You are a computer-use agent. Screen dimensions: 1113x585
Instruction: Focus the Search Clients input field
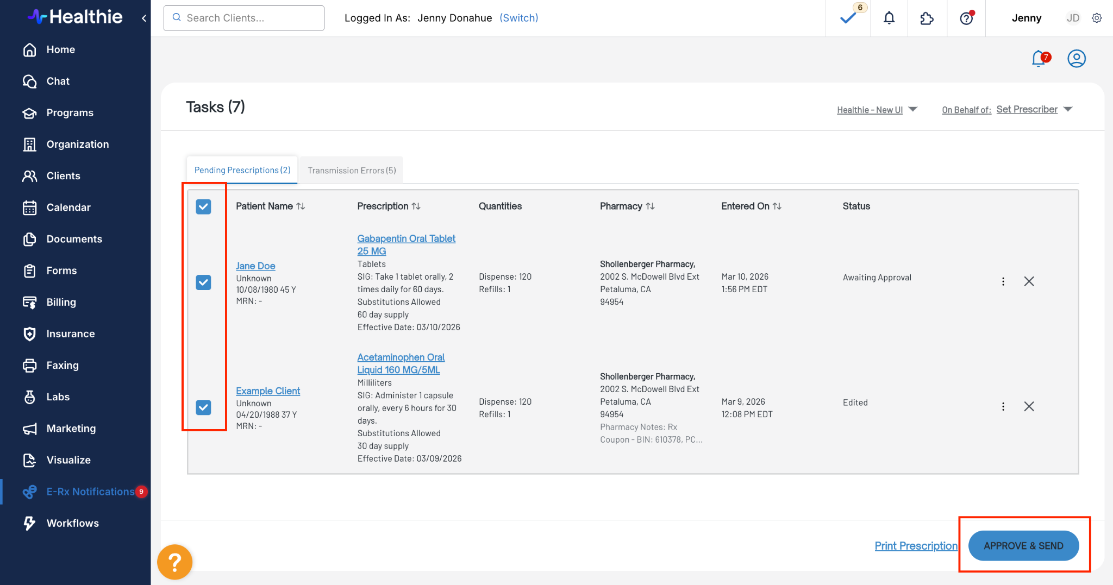coord(250,18)
